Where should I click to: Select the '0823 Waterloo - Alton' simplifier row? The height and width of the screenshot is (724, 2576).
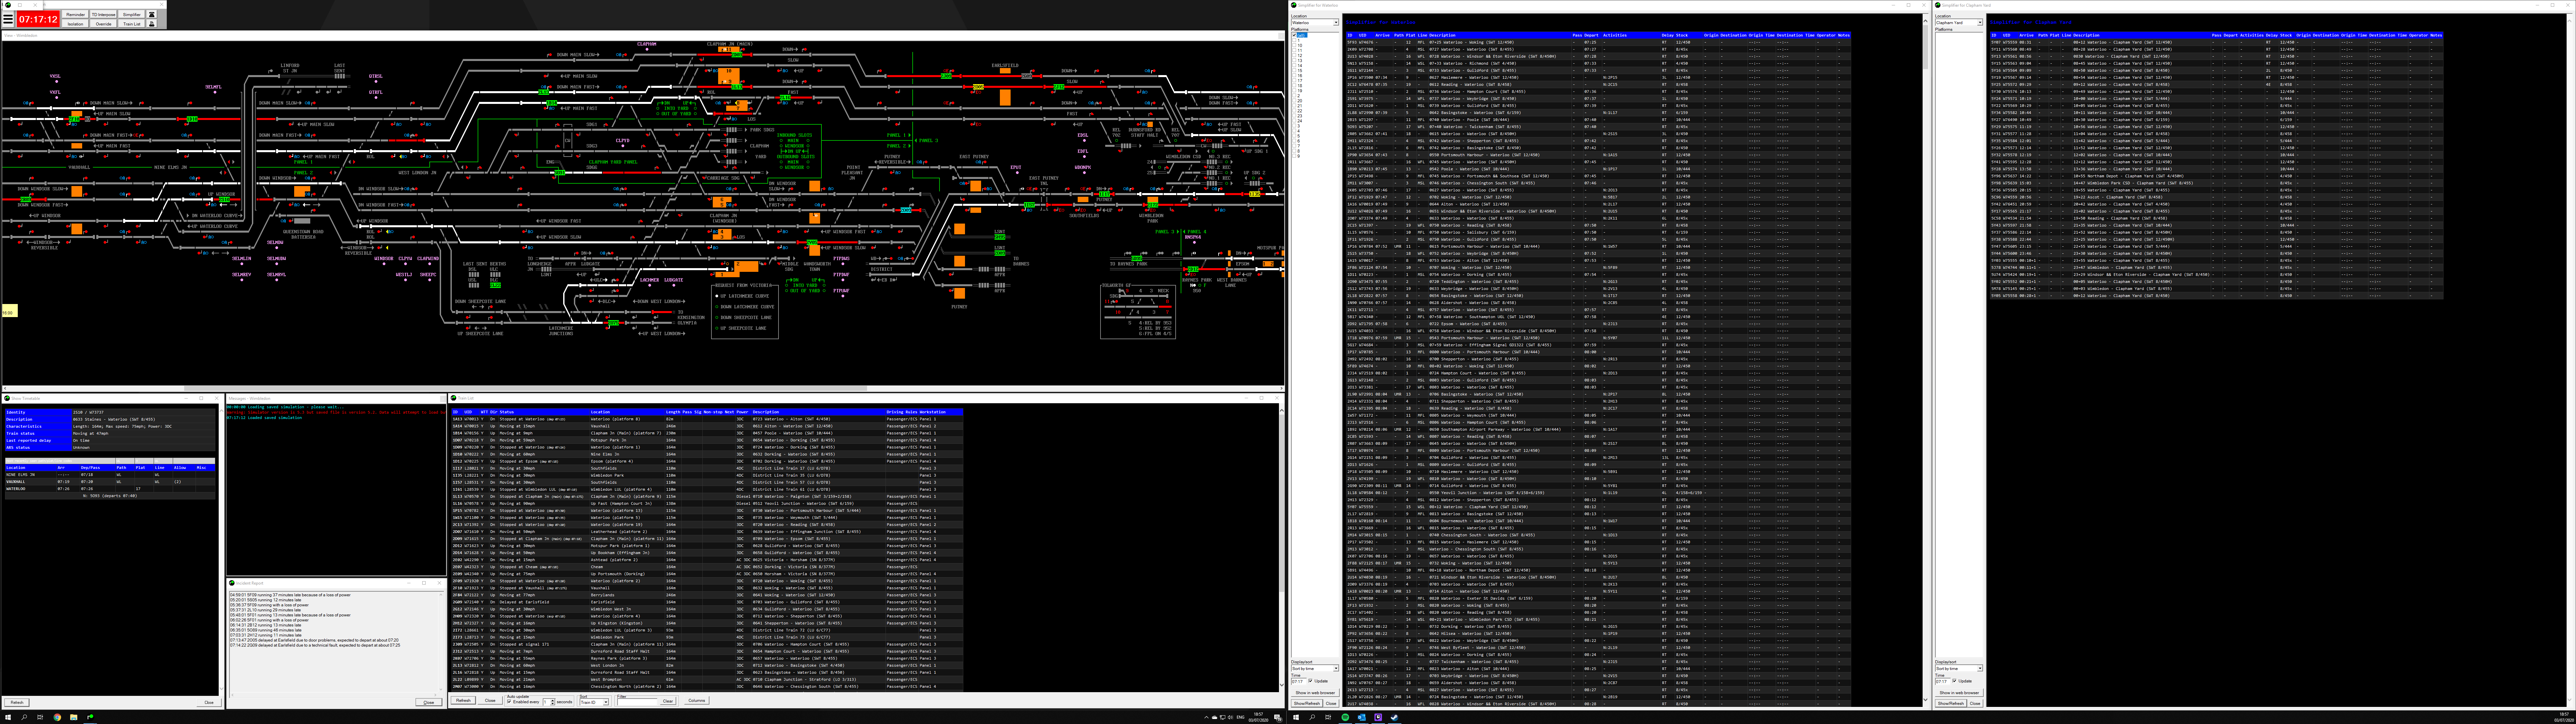click(1598, 669)
